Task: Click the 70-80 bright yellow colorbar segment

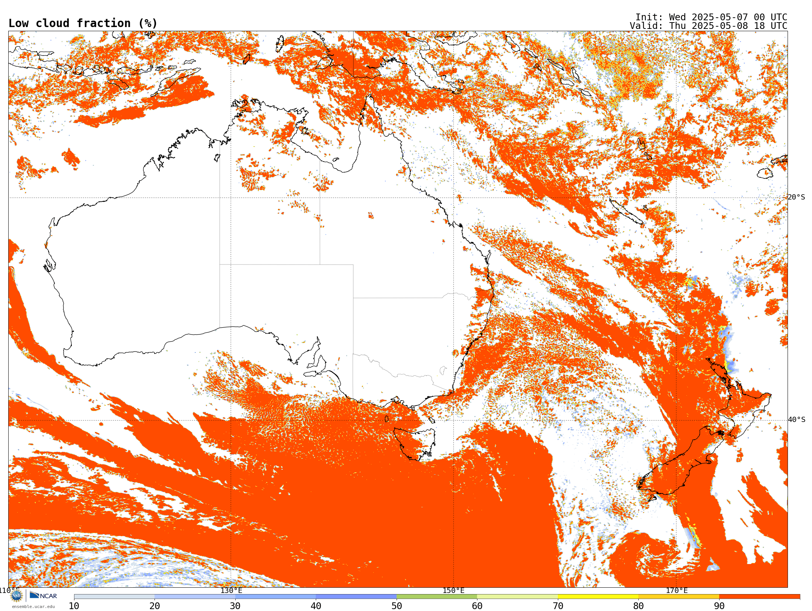Action: 598,597
